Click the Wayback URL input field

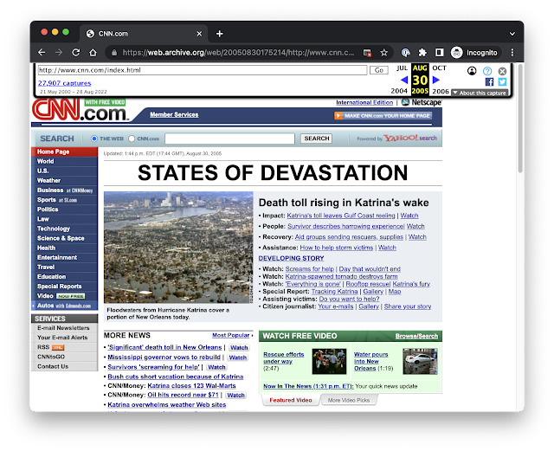click(203, 70)
